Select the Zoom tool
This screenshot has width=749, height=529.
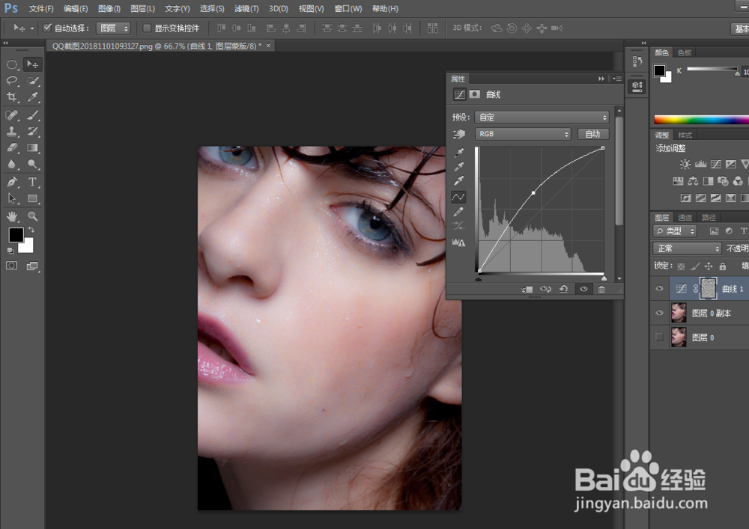(x=32, y=216)
